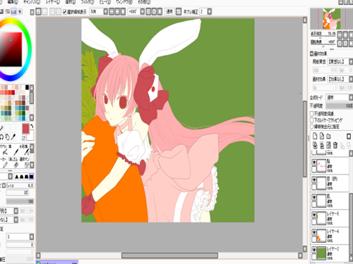
Task: Create a new linework layer
Action: pyautogui.click(x=322, y=136)
